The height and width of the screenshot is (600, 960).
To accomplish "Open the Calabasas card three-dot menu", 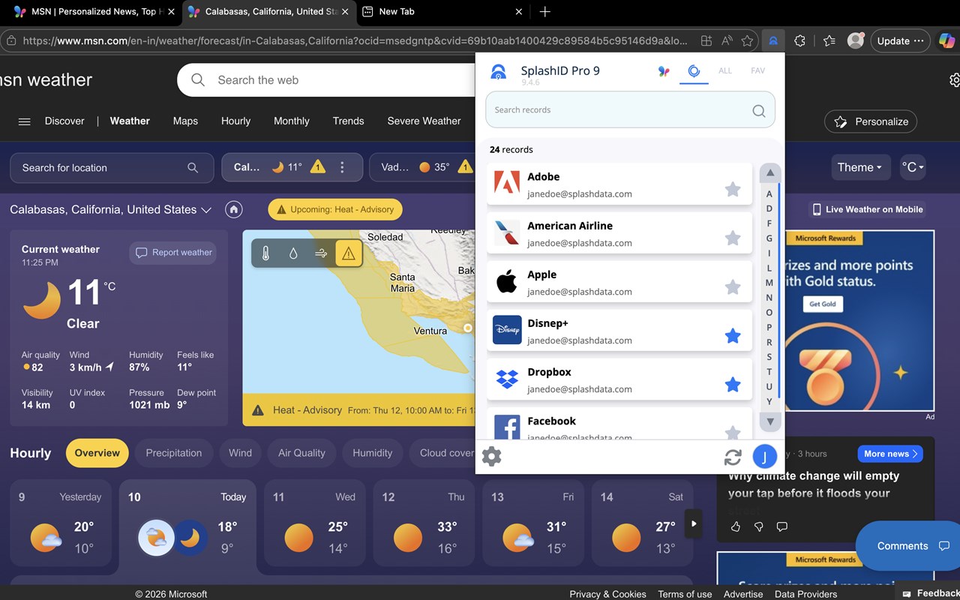I will click(342, 167).
